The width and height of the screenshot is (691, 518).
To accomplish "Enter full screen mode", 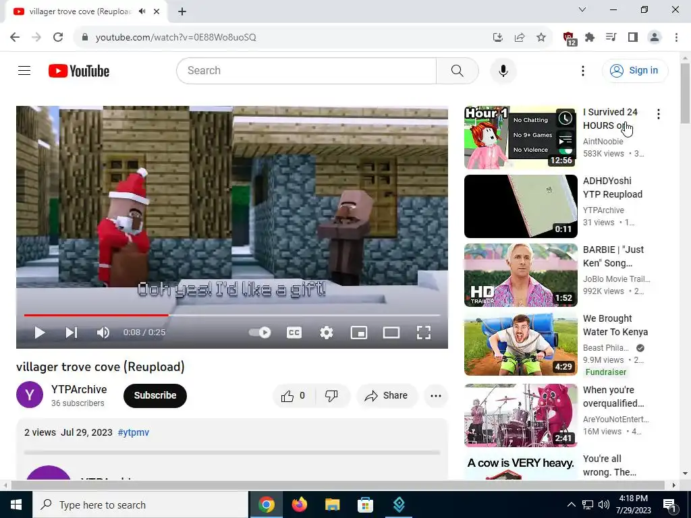I will (x=424, y=333).
